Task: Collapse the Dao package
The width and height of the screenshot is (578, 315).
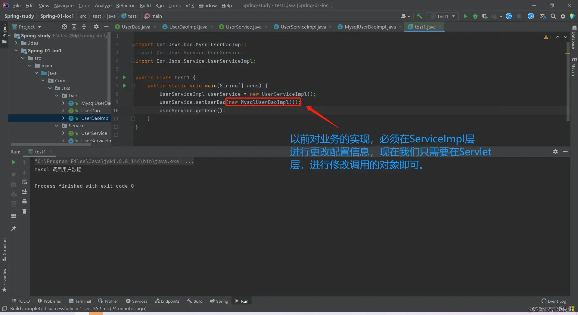Action: tap(57, 95)
